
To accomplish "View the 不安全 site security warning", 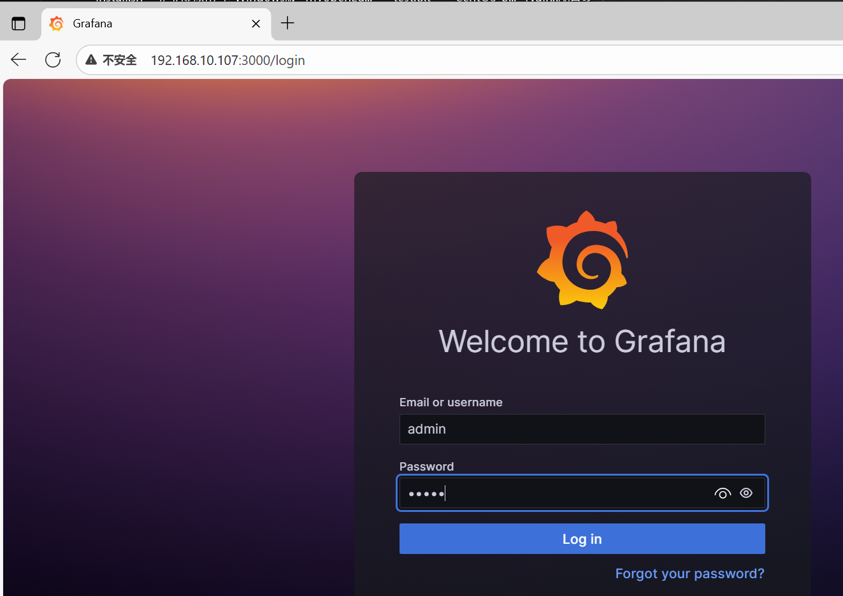I will point(112,60).
